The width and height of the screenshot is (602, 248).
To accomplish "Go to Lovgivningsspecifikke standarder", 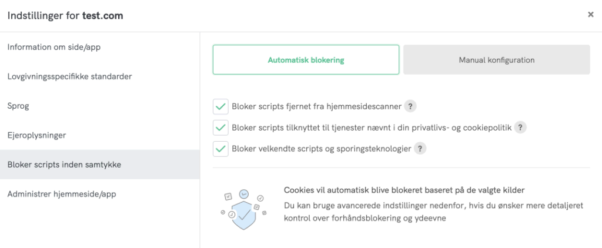I will pos(69,76).
